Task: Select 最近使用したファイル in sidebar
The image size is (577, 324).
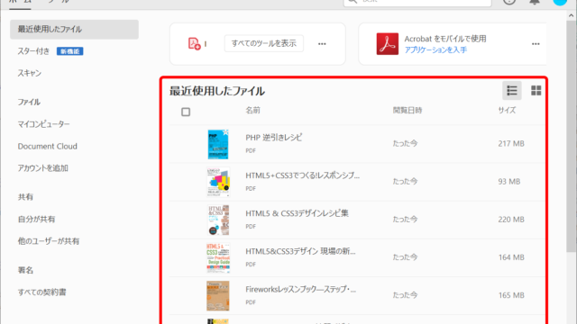Action: pos(74,30)
